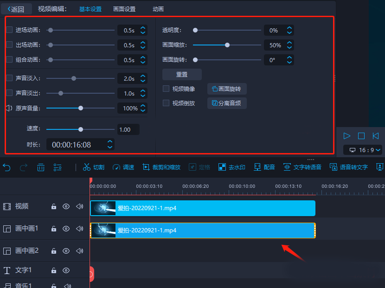The image size is (385, 288).
Task: Click the 分离音频 separate audio button
Action: click(226, 103)
